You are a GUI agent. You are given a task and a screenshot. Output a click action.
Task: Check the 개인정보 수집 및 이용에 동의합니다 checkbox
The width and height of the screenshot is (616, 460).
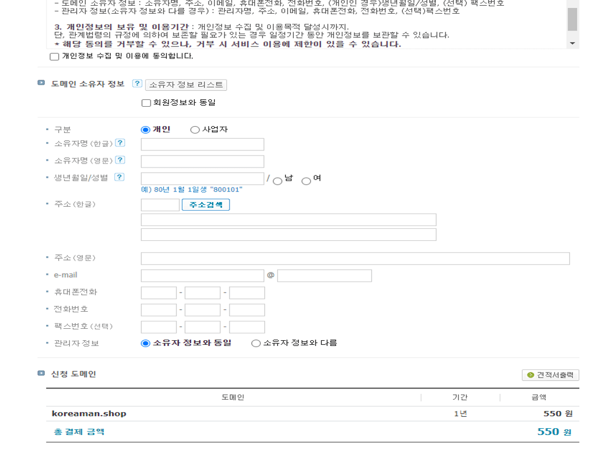coord(55,57)
